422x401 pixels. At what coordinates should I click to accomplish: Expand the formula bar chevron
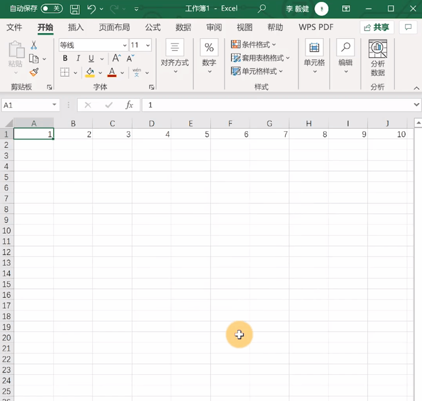click(416, 105)
